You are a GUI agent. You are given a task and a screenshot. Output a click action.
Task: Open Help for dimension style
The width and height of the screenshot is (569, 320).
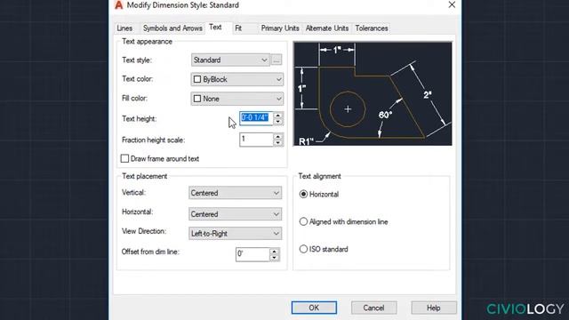coord(434,308)
